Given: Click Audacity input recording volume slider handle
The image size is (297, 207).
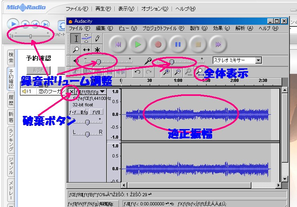Looking at the screenshot, I should point(172,62).
